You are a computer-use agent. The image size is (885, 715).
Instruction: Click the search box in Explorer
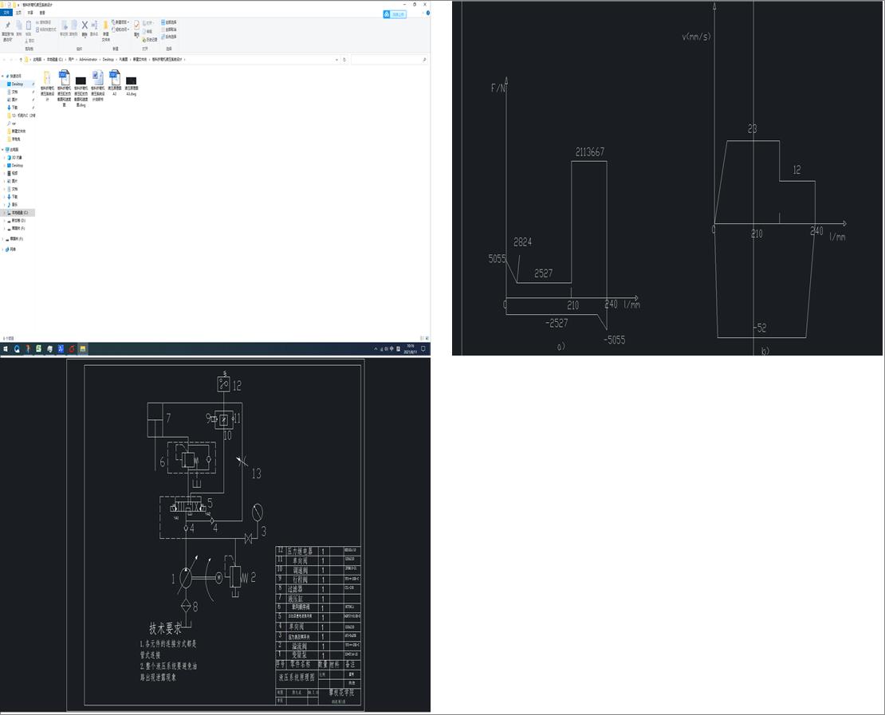pos(387,60)
